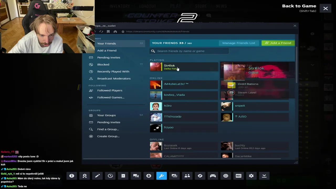Bookmark the current overlay browser page
This screenshot has width=336, height=189.
tap(108, 31)
